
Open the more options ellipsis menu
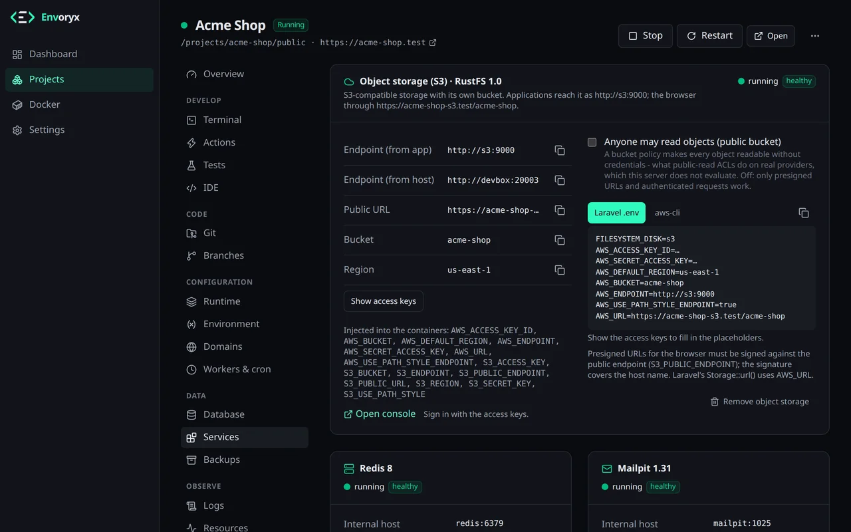coord(815,36)
